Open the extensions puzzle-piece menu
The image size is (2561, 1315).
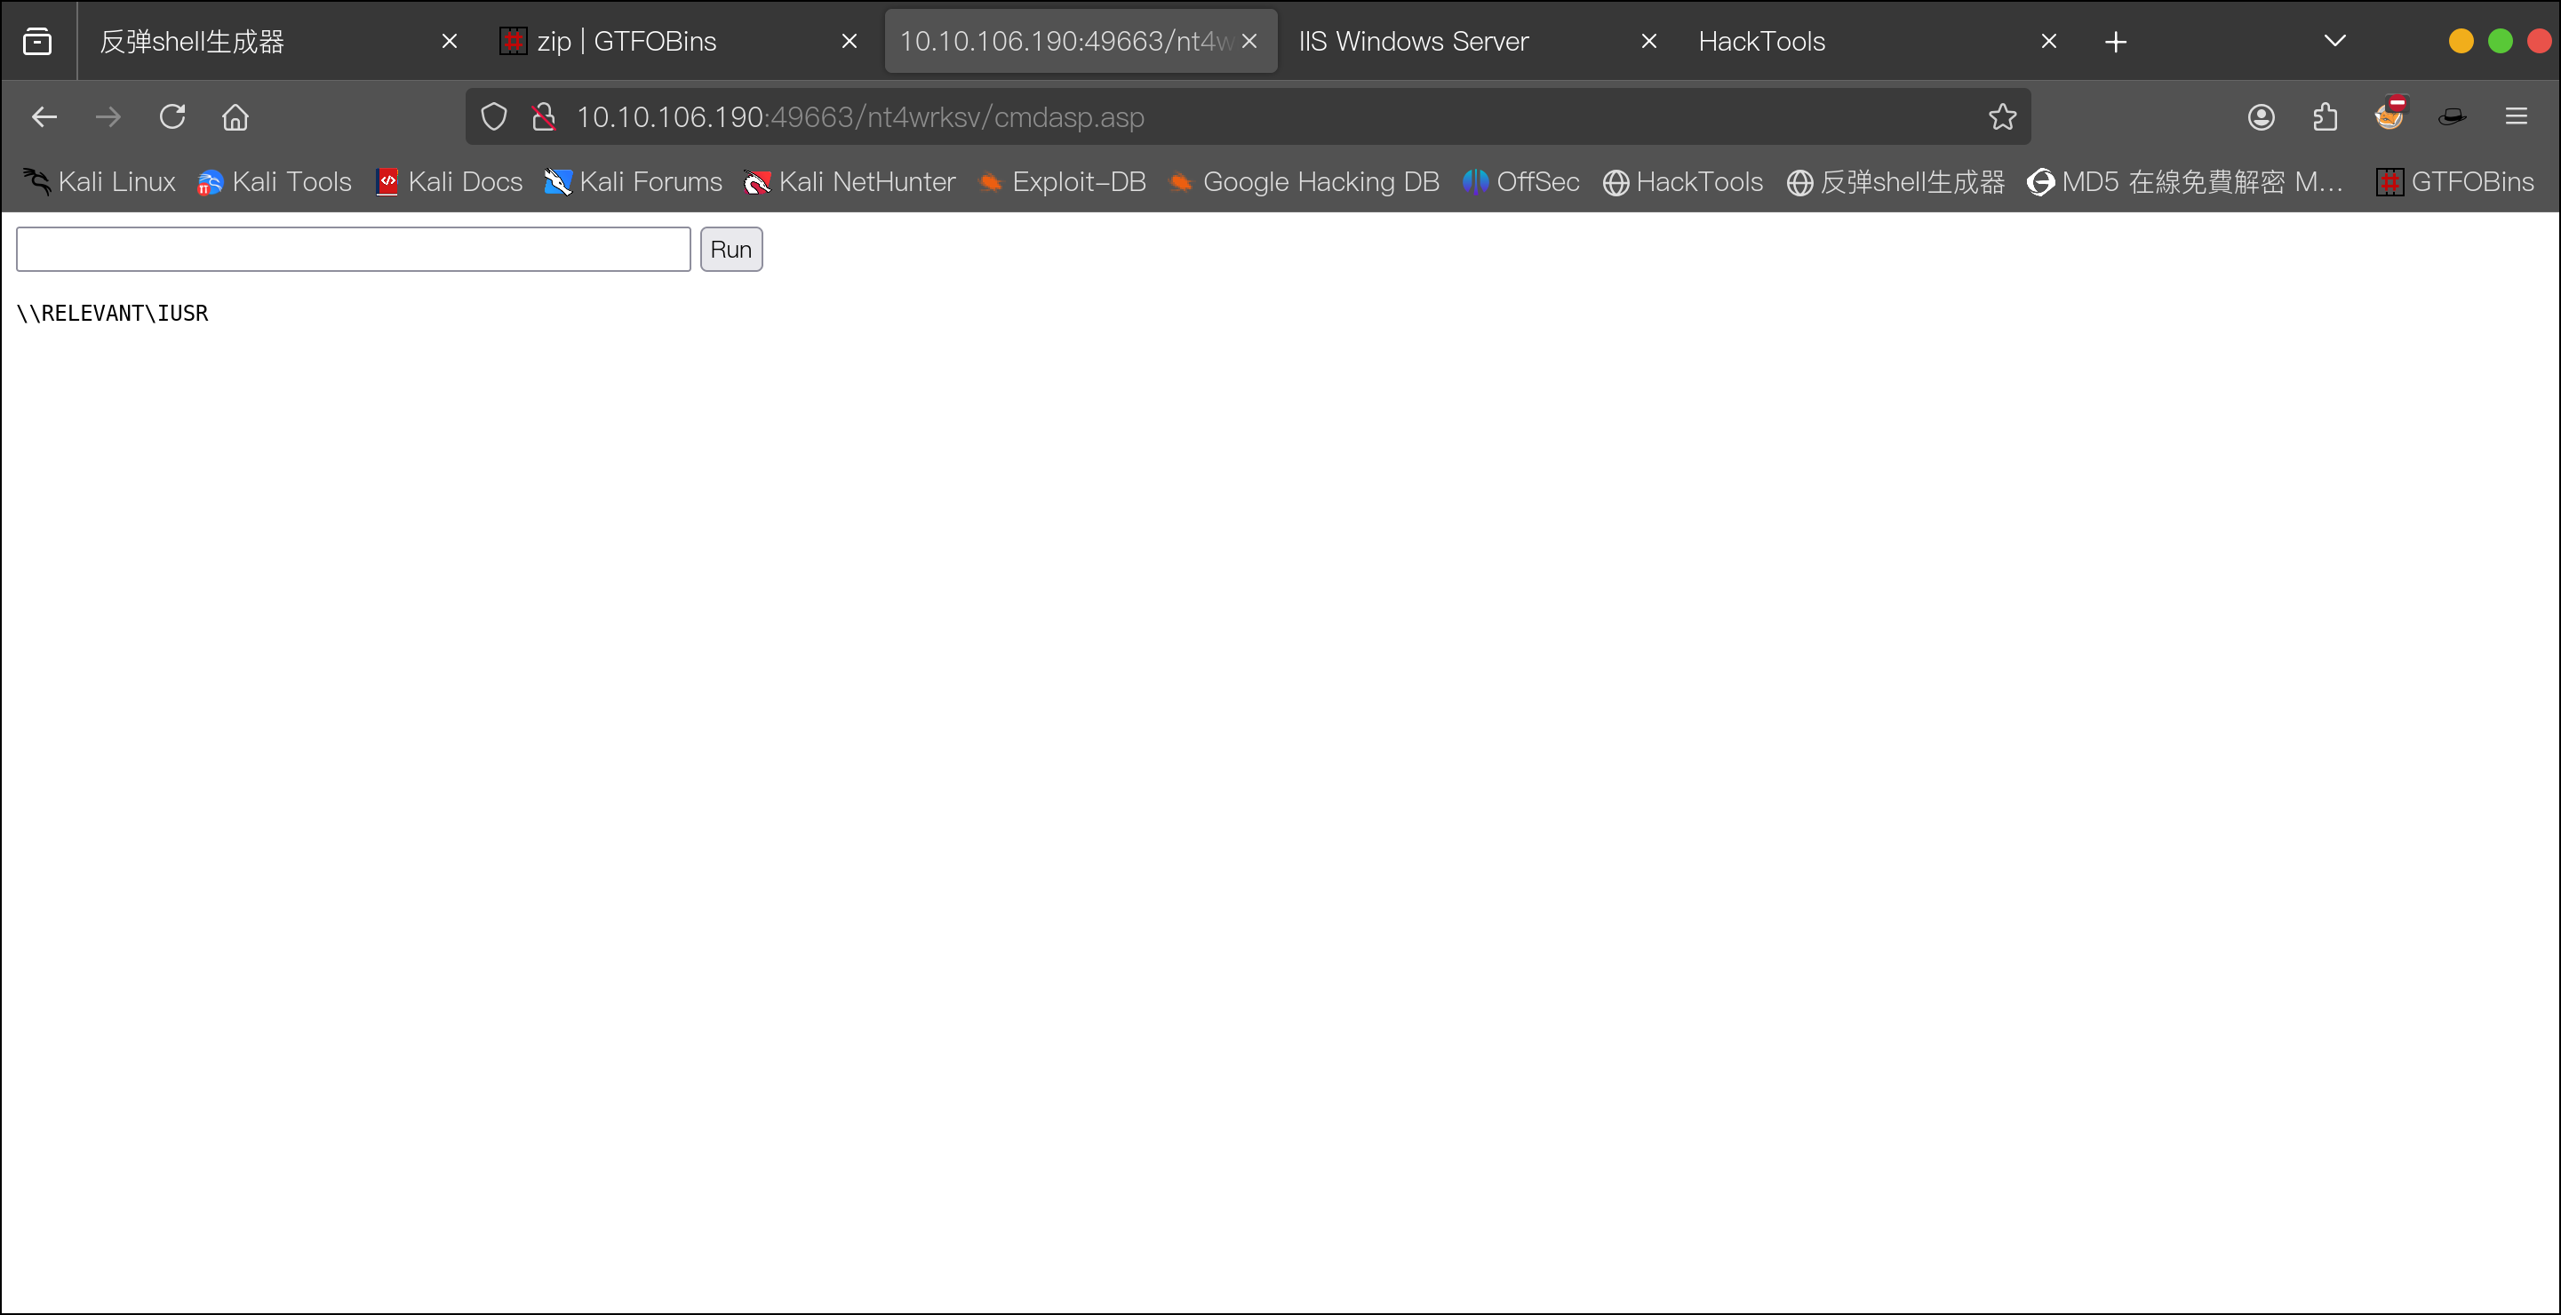click(x=2325, y=117)
